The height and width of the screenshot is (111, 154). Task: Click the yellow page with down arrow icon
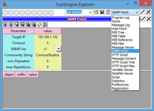click(x=5, y=25)
